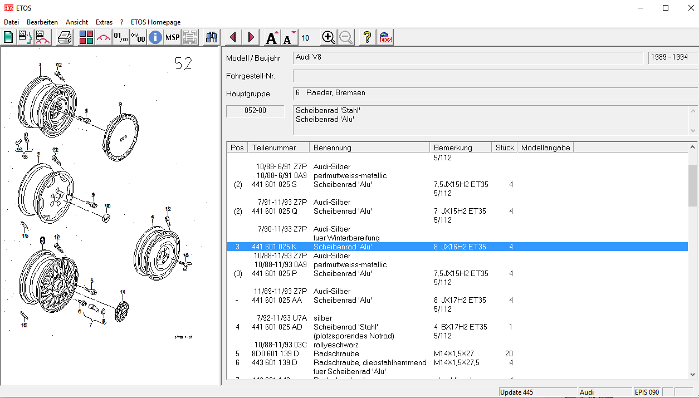Open search with the binoculars icon
This screenshot has height=398, width=699.
tap(212, 37)
